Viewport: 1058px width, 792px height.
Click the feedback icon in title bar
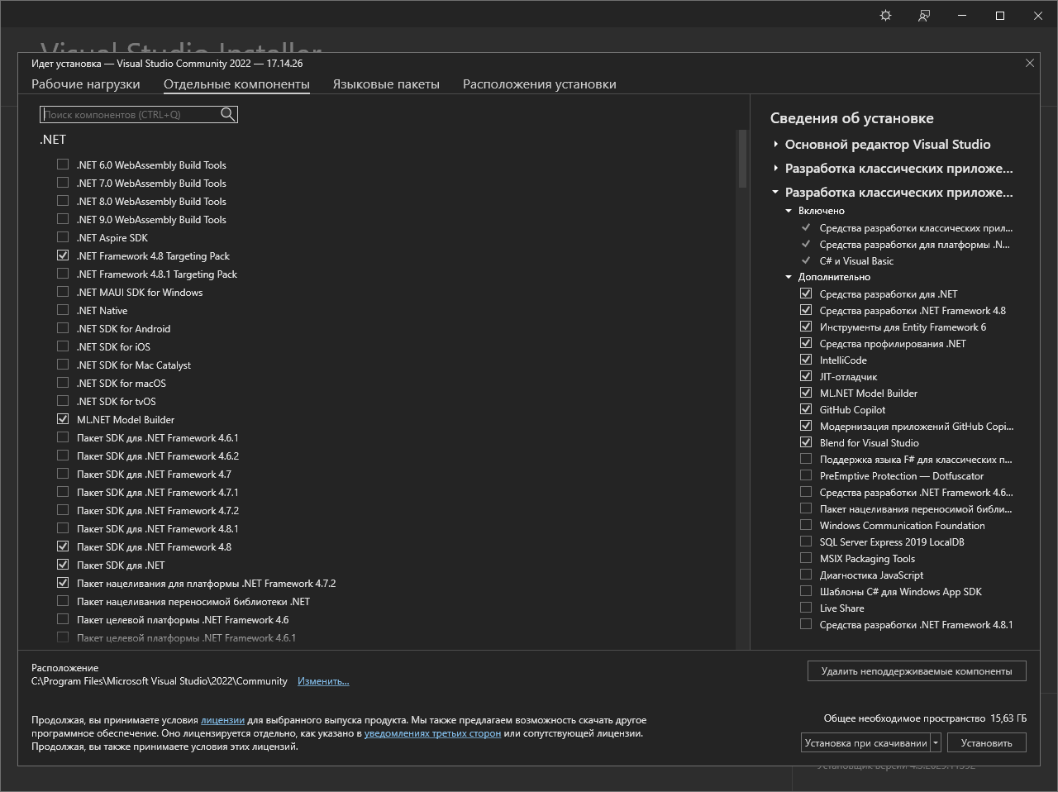[924, 16]
